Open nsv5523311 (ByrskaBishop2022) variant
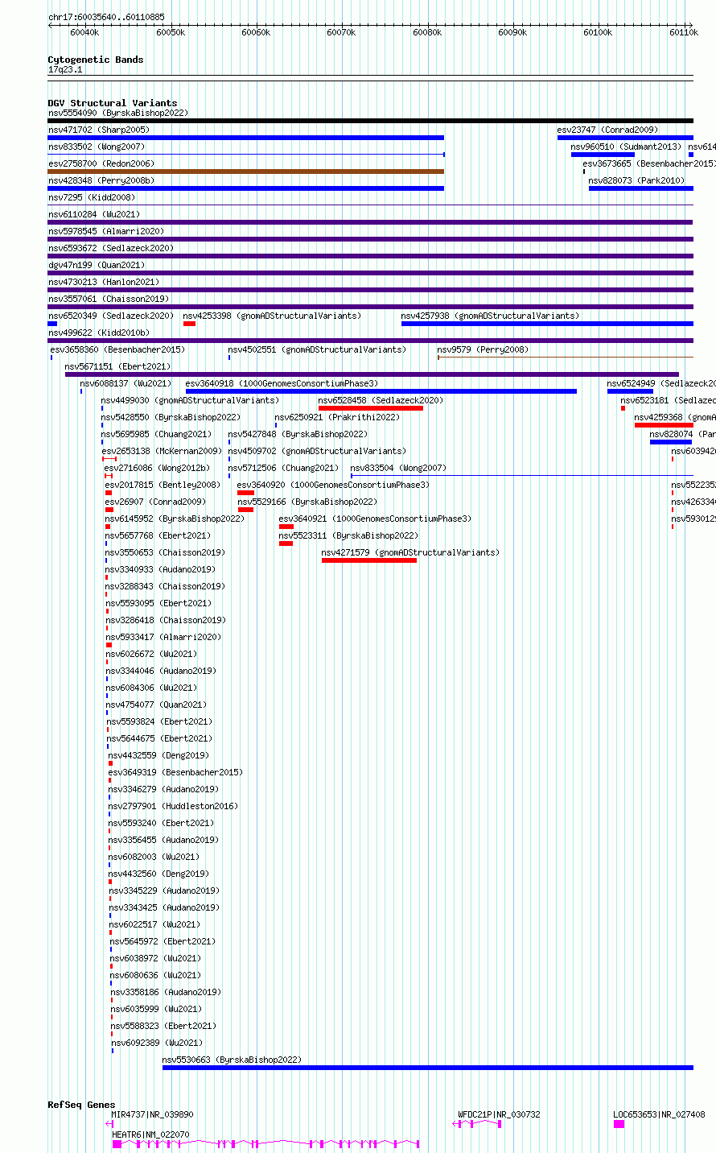 (x=349, y=535)
